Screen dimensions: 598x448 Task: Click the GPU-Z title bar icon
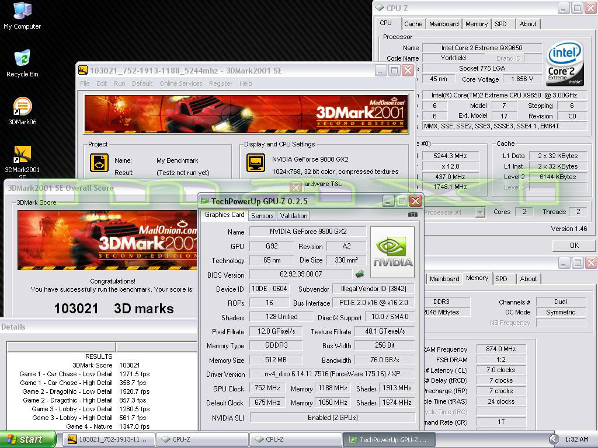point(205,201)
